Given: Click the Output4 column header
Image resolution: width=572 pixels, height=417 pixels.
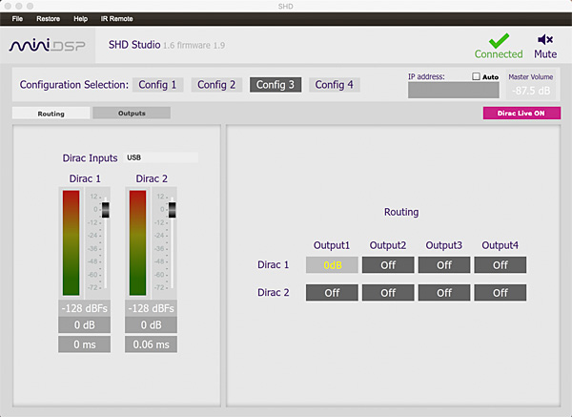Looking at the screenshot, I should tap(500, 245).
